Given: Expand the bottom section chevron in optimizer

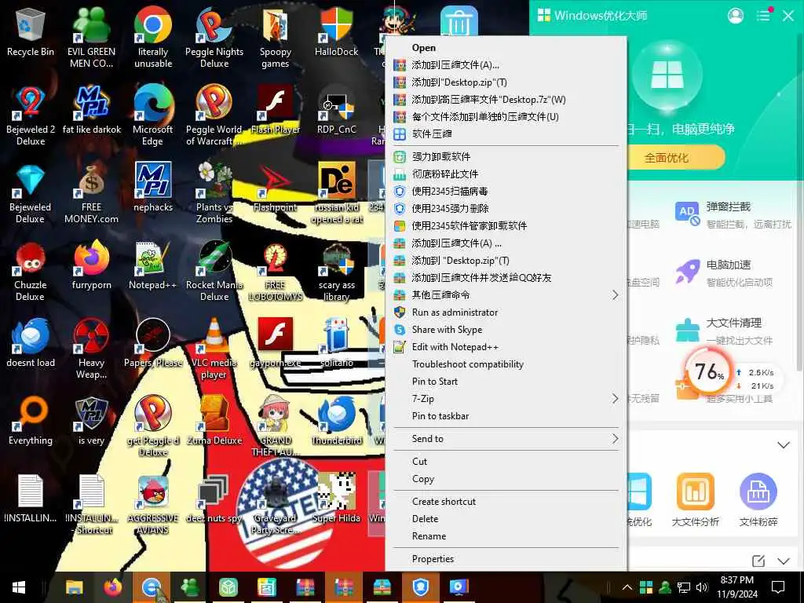Looking at the screenshot, I should tap(783, 561).
